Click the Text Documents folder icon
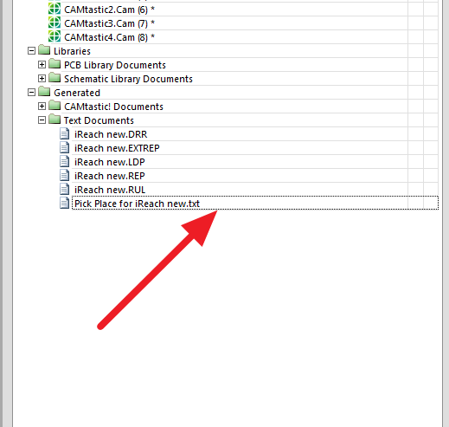Screen dimensions: 449x427 tap(55, 120)
